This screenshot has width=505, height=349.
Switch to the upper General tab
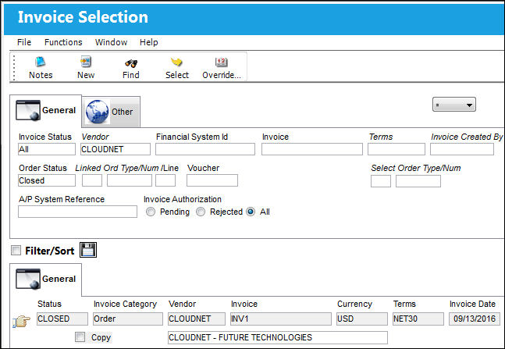[x=46, y=111]
